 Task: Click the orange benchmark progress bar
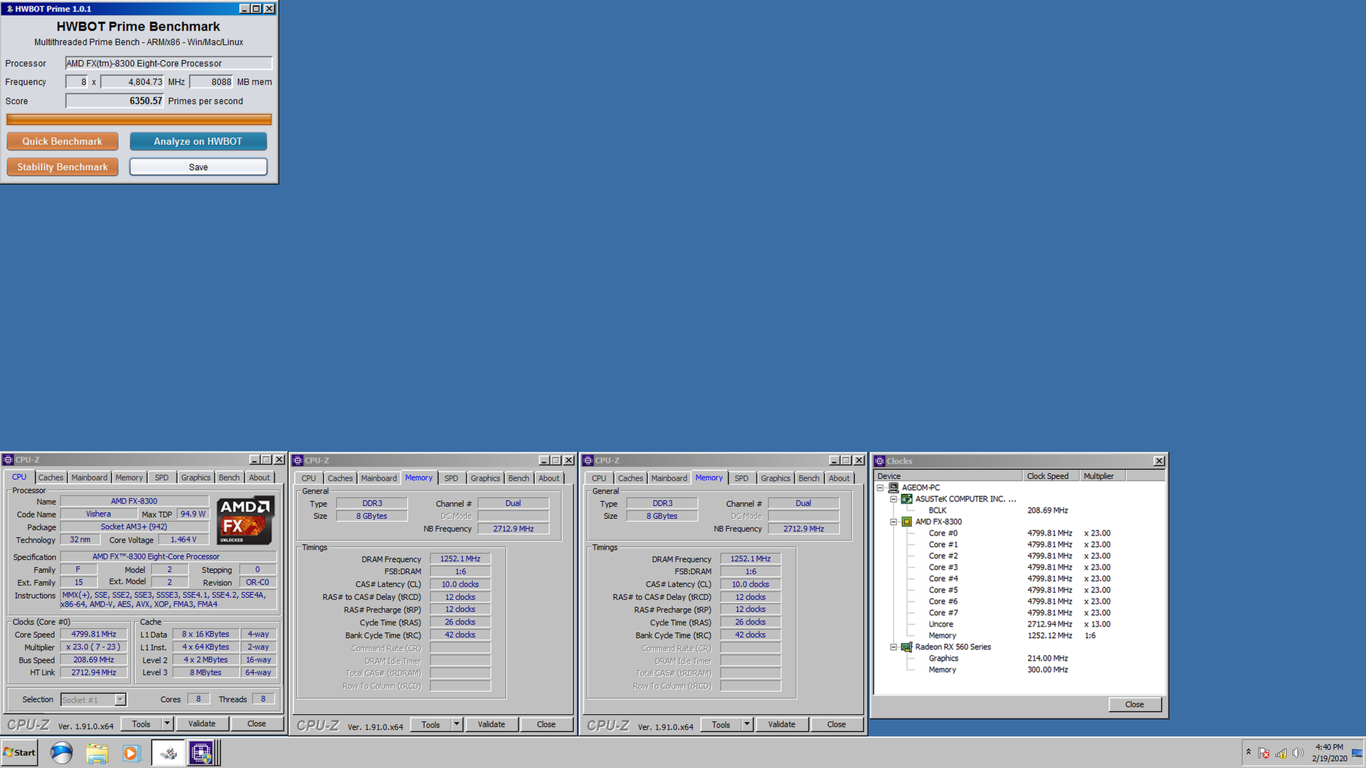139,119
